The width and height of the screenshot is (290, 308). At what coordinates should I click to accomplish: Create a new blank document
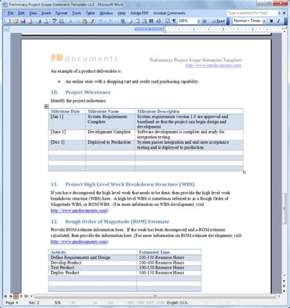[x=9, y=21]
